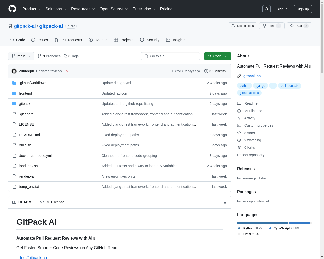Click the README.md file icon
The height and width of the screenshot is (259, 324).
point(14,135)
